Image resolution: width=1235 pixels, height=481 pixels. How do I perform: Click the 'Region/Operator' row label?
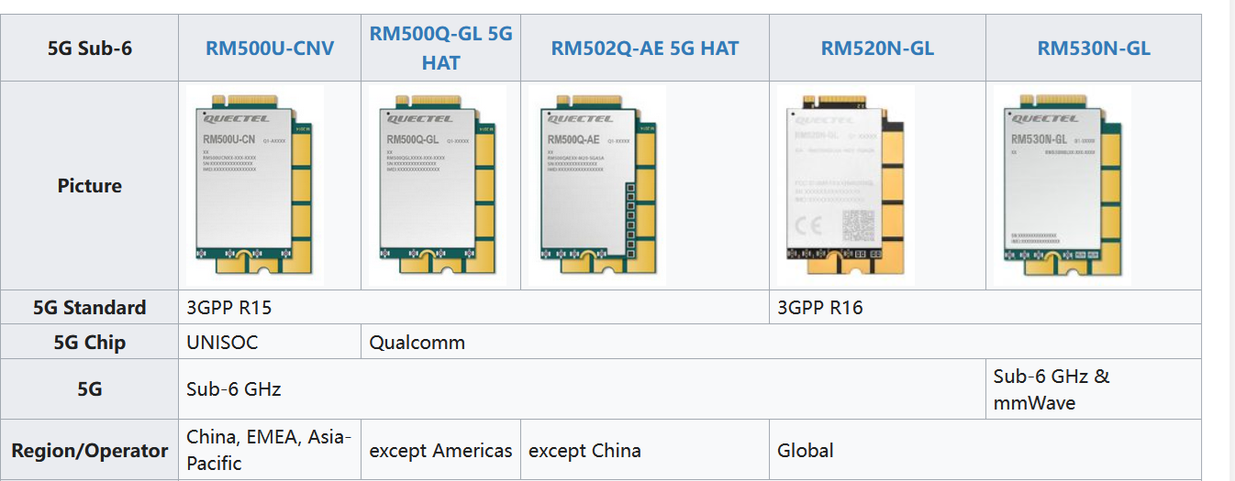90,451
